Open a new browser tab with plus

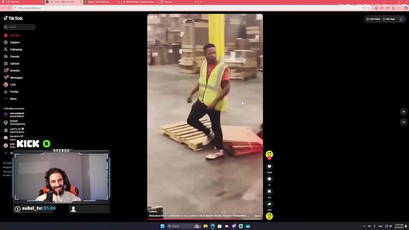point(201,2)
